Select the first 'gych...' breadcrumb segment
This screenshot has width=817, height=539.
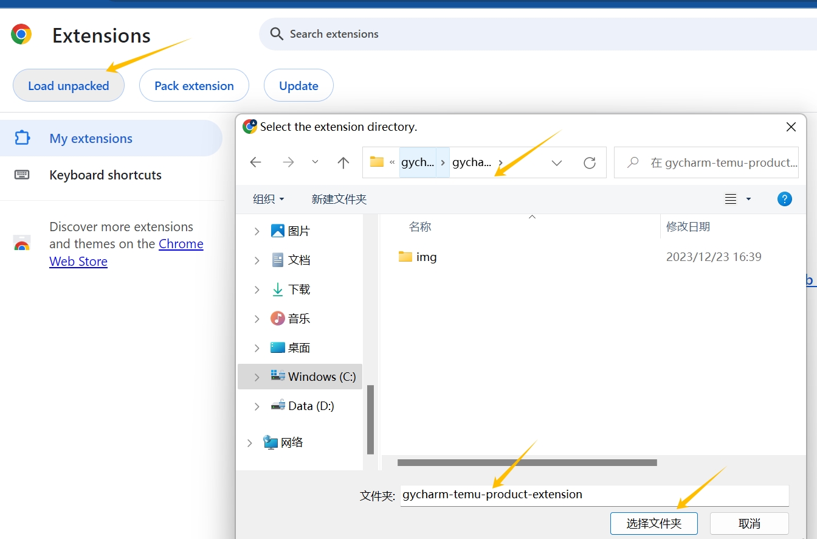point(418,162)
